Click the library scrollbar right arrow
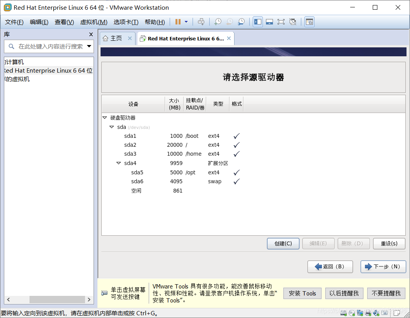The height and width of the screenshot is (318, 410). [x=89, y=299]
